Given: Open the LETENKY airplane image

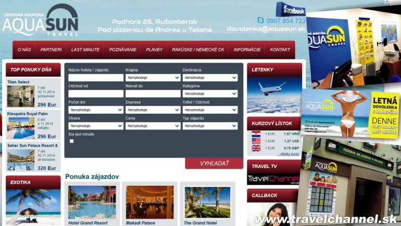Looking at the screenshot, I should tap(274, 95).
